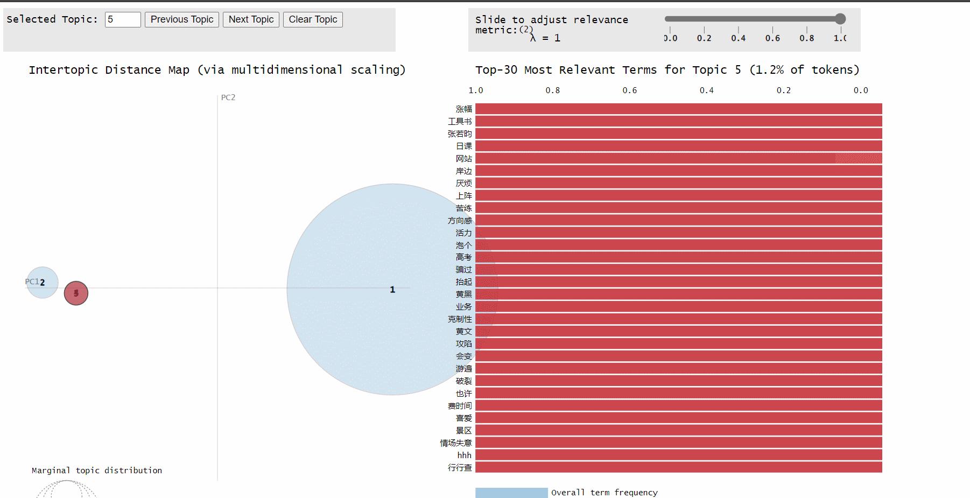Click the term label 方向感
The height and width of the screenshot is (498, 970).
[460, 220]
